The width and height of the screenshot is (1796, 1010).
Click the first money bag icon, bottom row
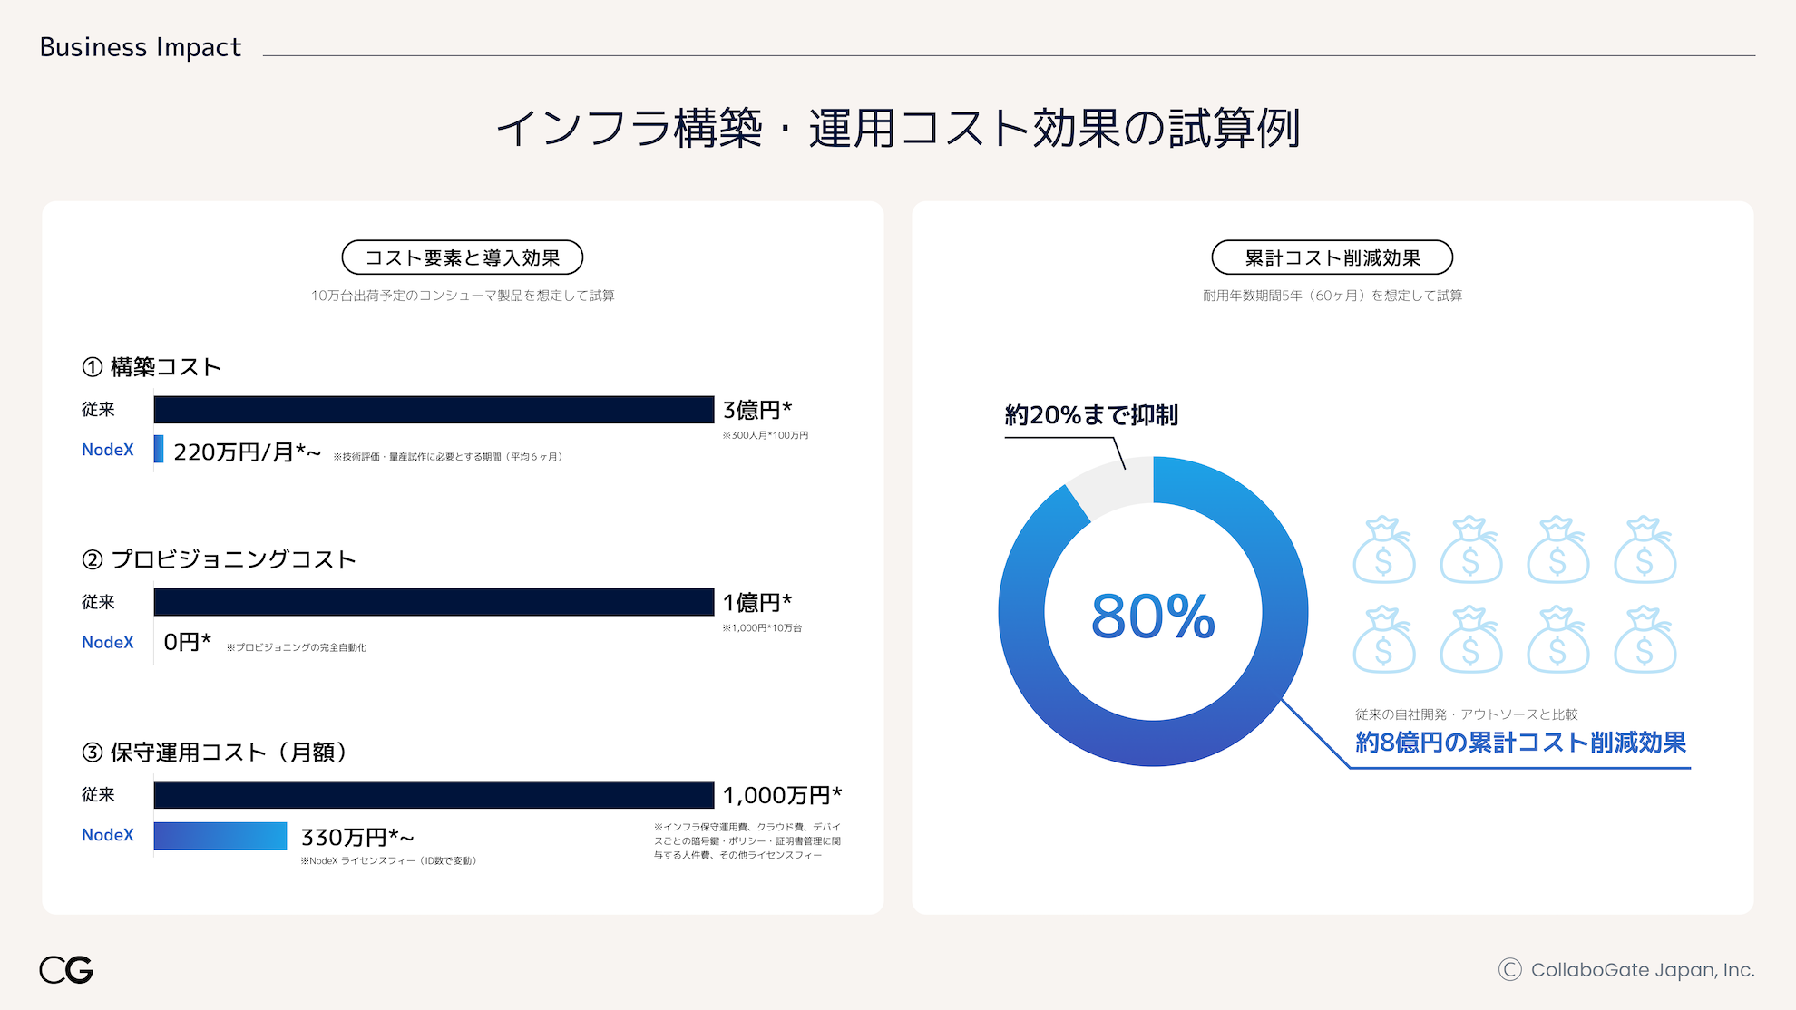(1383, 640)
